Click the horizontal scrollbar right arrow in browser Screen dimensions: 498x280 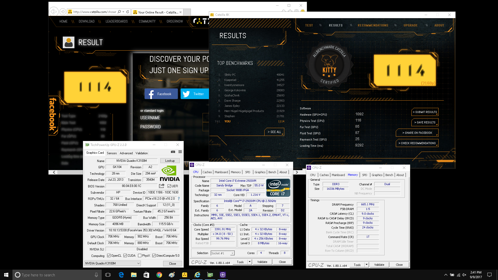(x=297, y=172)
